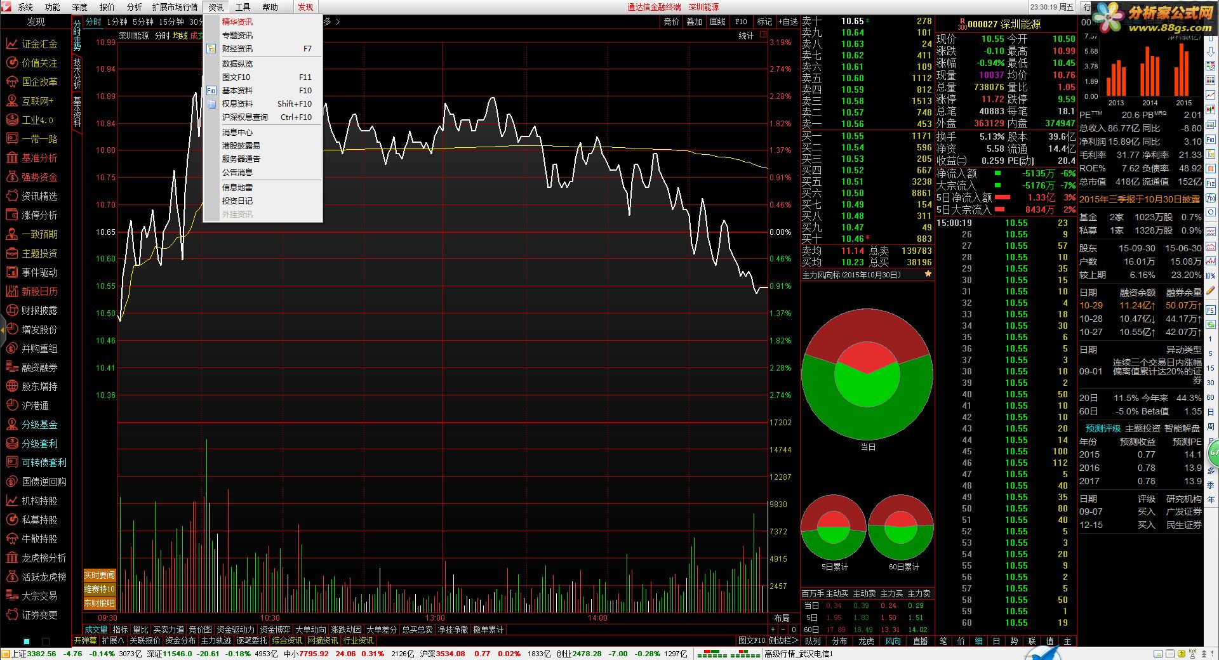This screenshot has width=1219, height=660.
Task: Click the F10 icon in right toolbar
Action: coord(1211,140)
